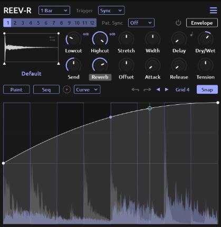Open the Pat. Sync Off dropdown
221x227 pixels.
point(141,23)
